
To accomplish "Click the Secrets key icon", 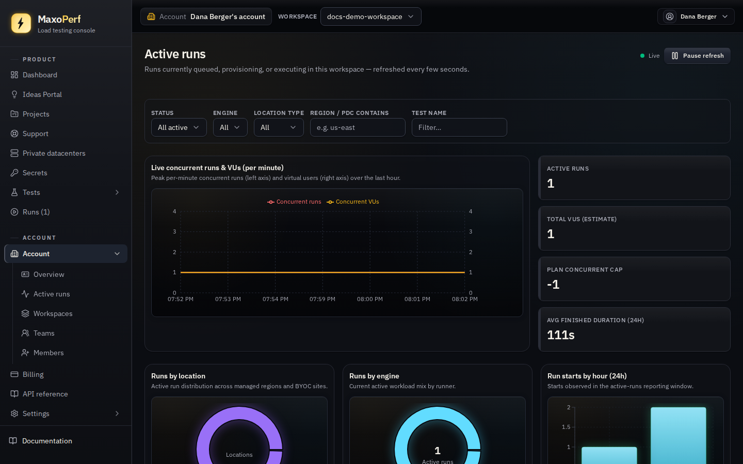I will click(14, 173).
